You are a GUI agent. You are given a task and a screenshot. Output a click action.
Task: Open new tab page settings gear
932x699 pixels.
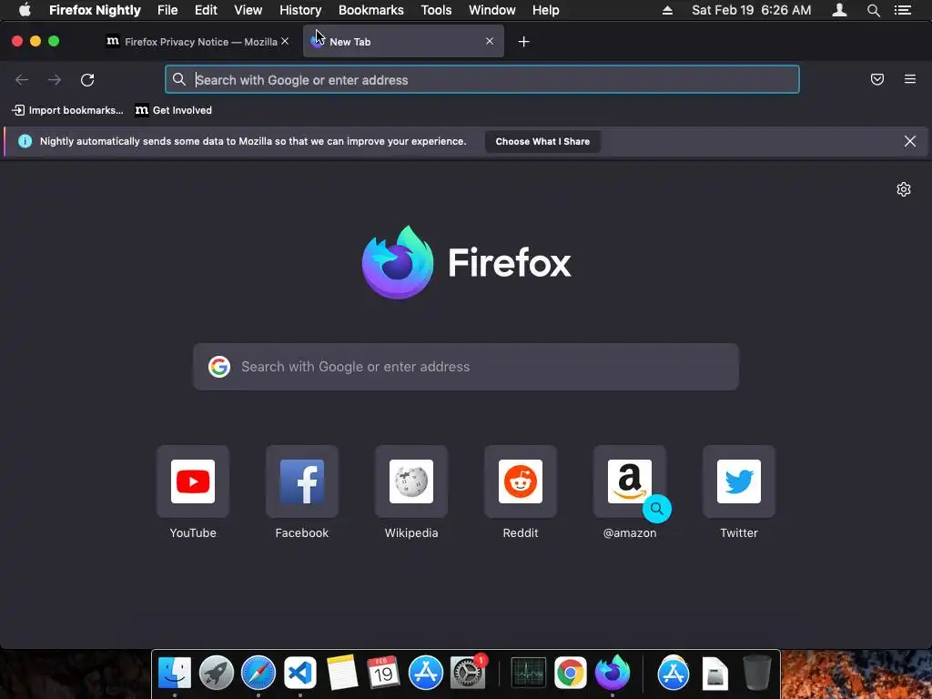tap(904, 189)
